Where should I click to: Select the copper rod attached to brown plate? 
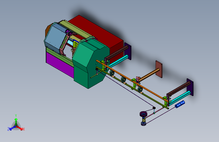(x=150, y=75)
